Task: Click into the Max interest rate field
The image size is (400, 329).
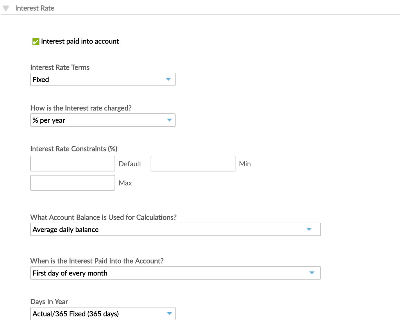Action: pyautogui.click(x=72, y=183)
